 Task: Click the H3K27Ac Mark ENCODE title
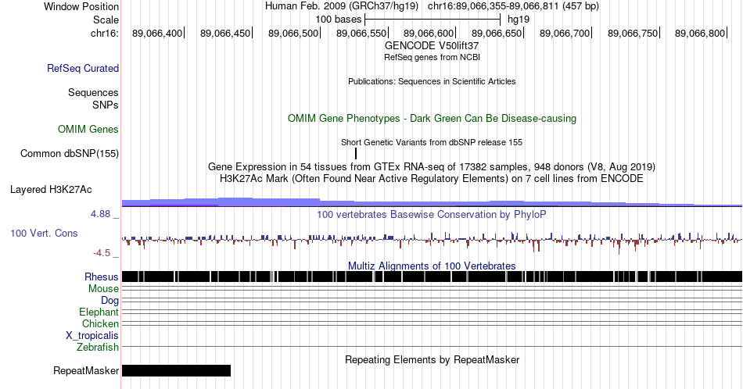pos(432,178)
